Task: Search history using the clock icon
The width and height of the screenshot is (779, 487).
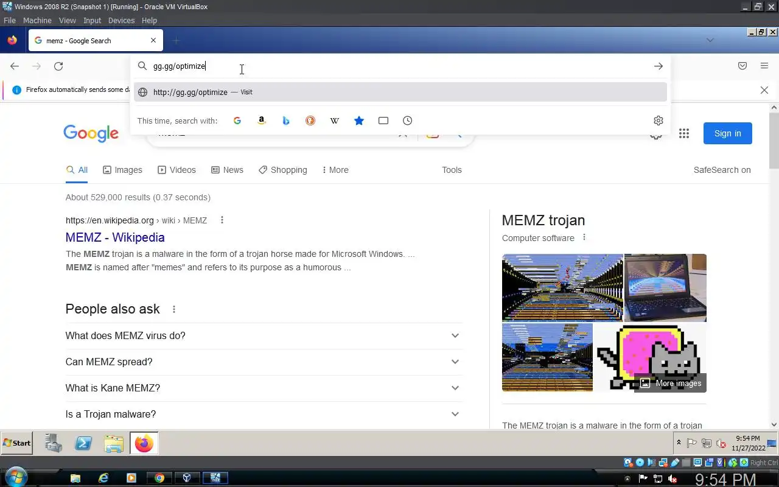Action: [408, 121]
